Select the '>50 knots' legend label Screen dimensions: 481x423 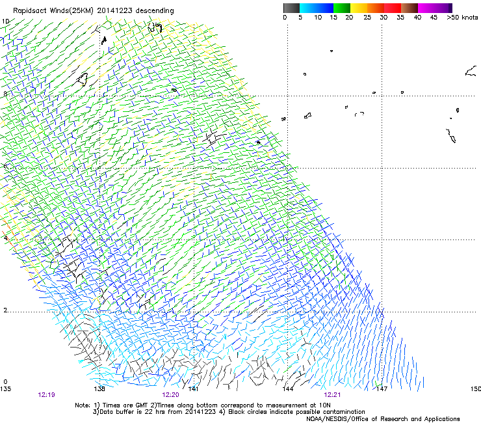point(462,18)
